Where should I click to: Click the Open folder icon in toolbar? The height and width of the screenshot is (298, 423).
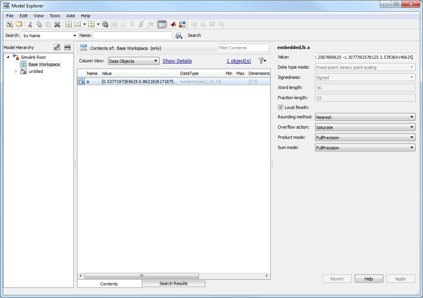[19, 24]
